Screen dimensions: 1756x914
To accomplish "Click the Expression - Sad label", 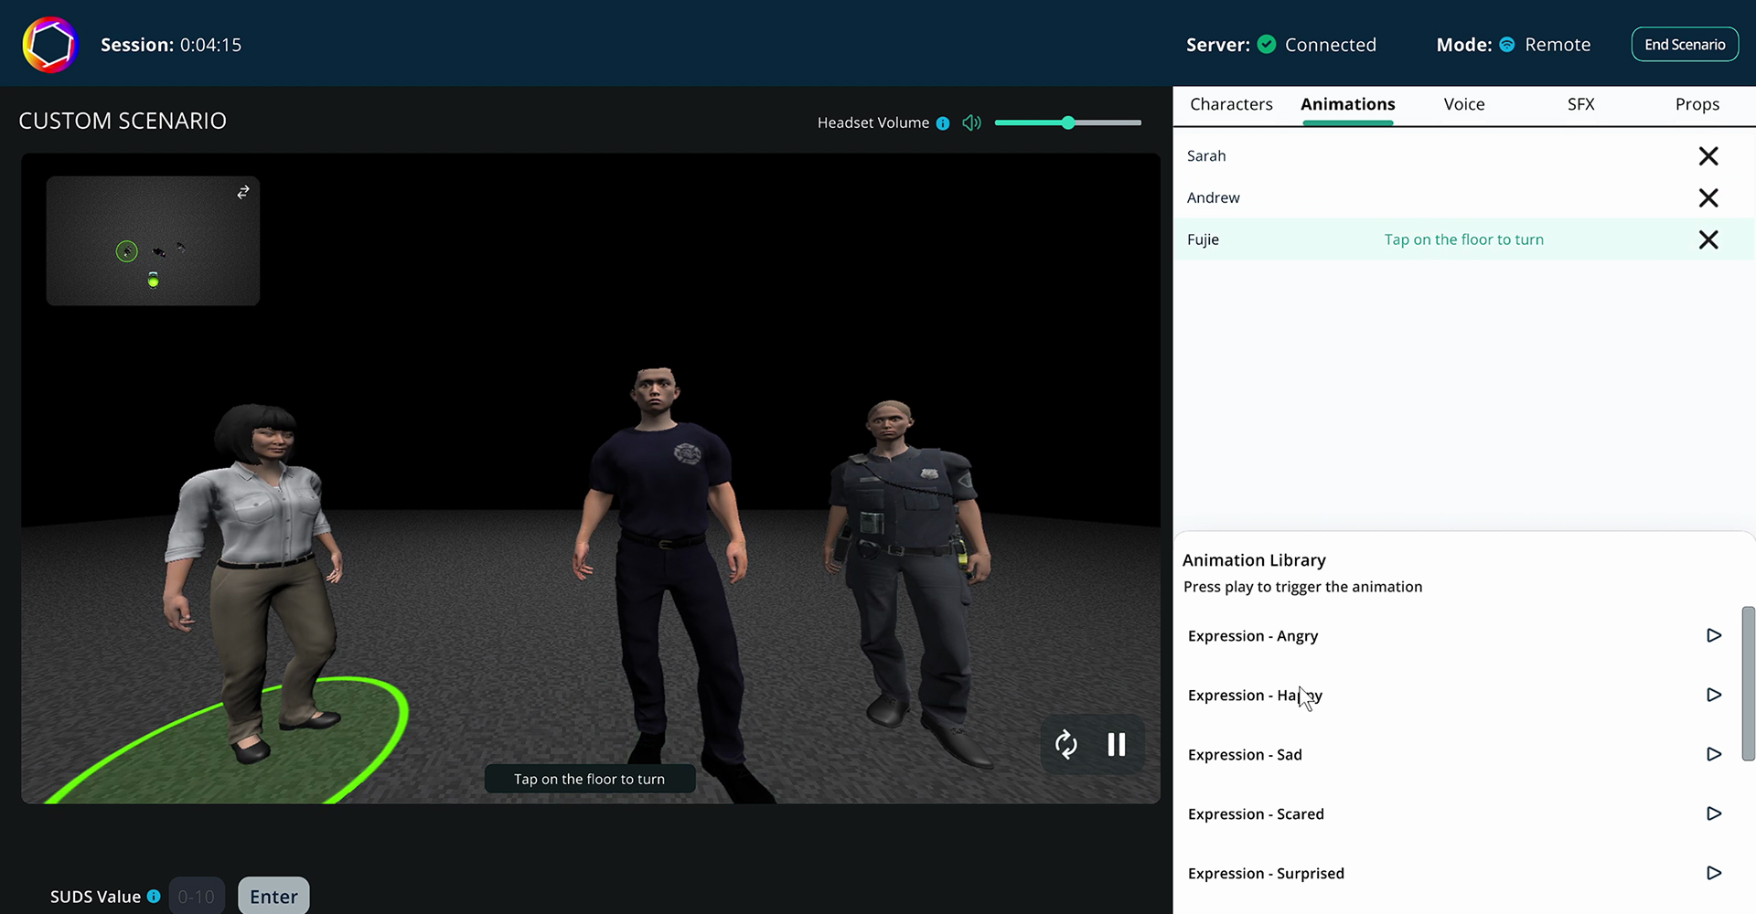I will [x=1245, y=755].
